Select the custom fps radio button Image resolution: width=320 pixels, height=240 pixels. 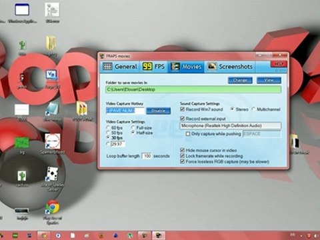coord(108,144)
